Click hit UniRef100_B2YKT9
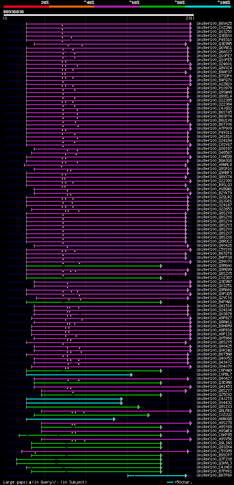This screenshot has width=234, height=485. [214, 193]
